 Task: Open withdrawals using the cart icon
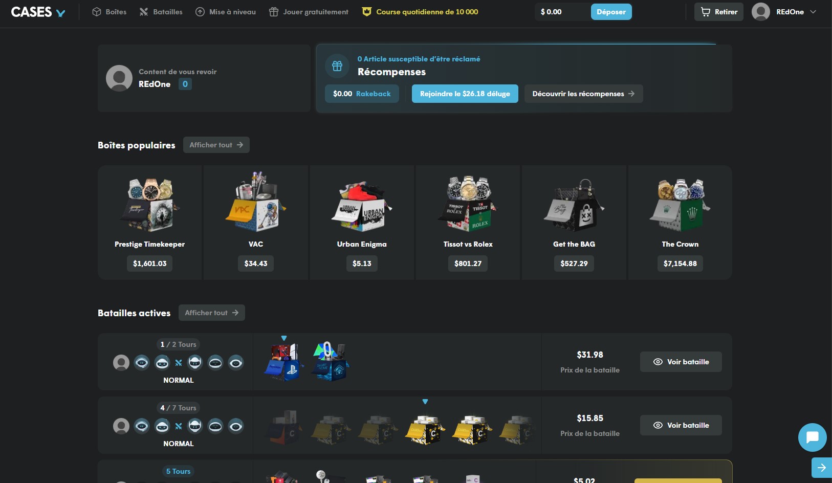706,11
